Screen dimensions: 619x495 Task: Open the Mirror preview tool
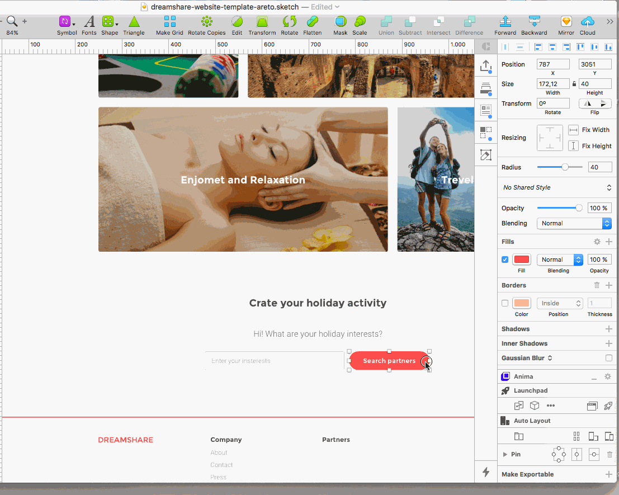tap(566, 22)
